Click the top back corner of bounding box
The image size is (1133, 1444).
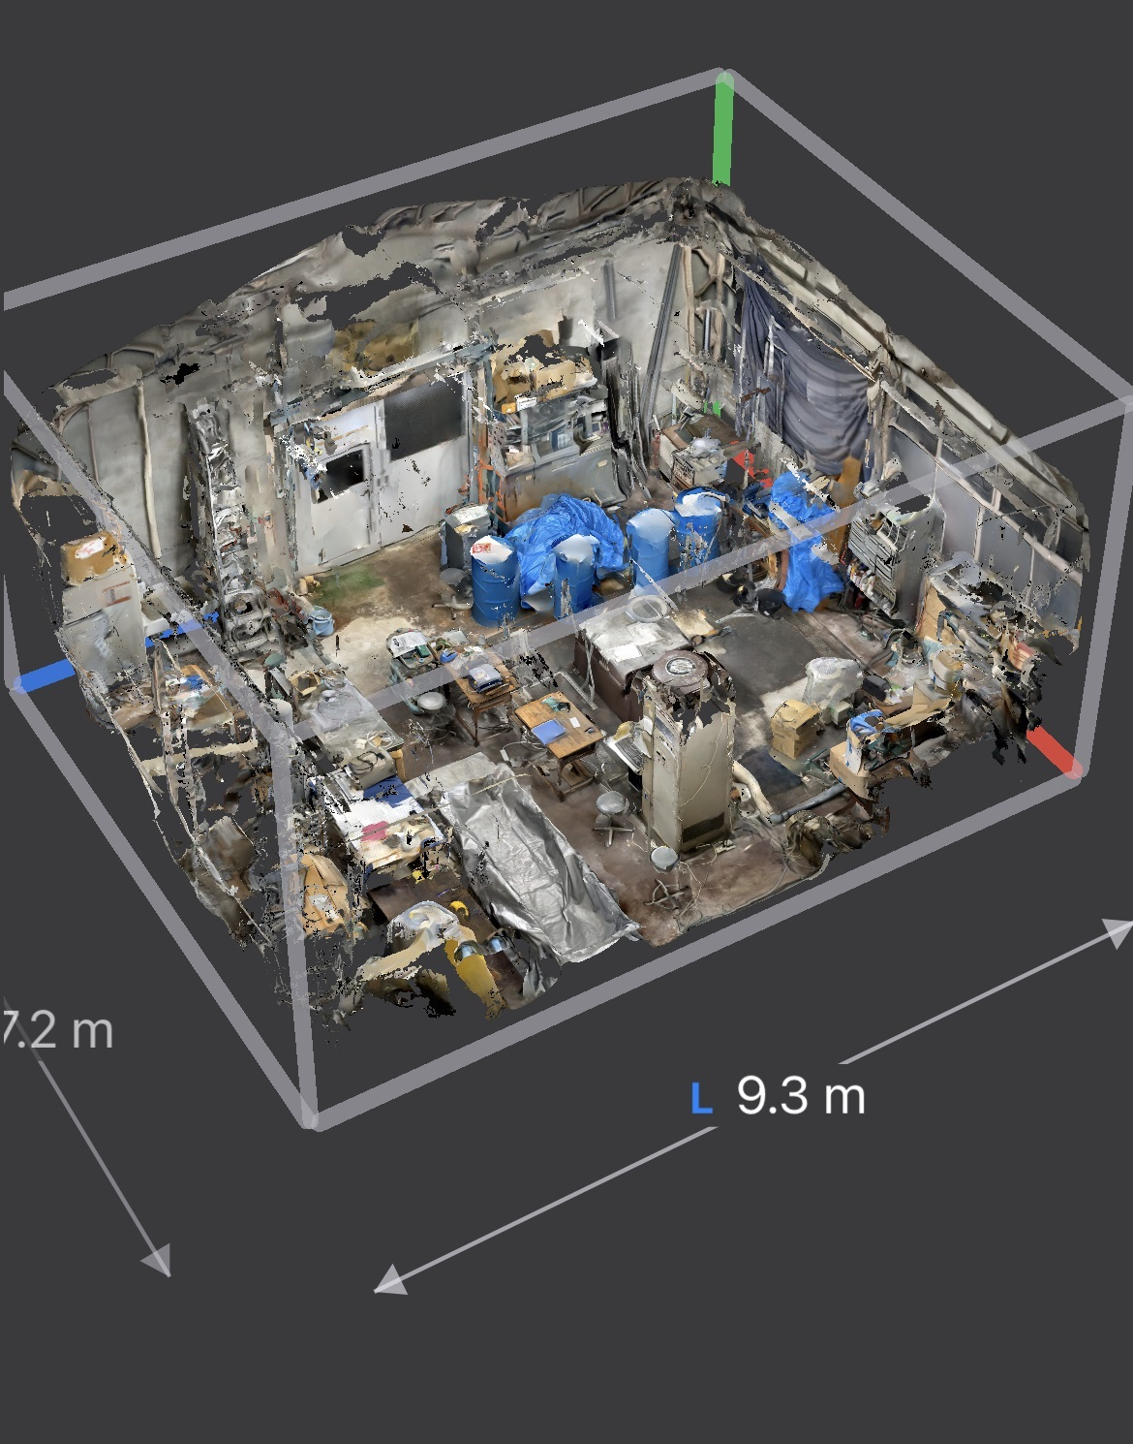pos(721,76)
